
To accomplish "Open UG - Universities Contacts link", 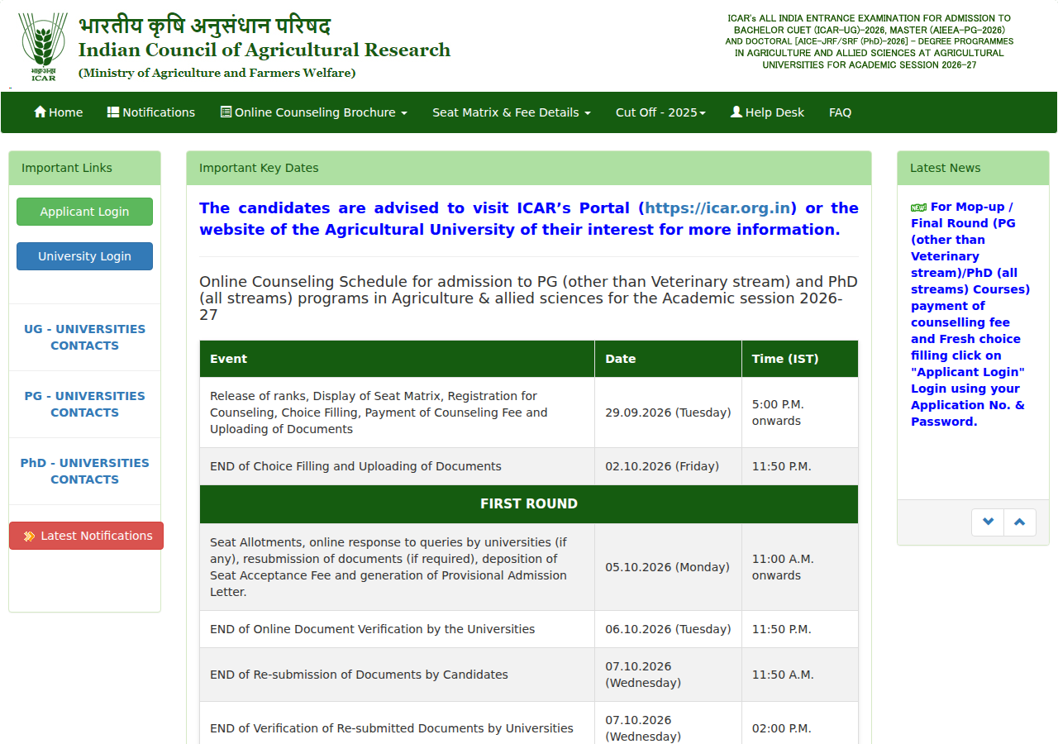I will tap(84, 337).
